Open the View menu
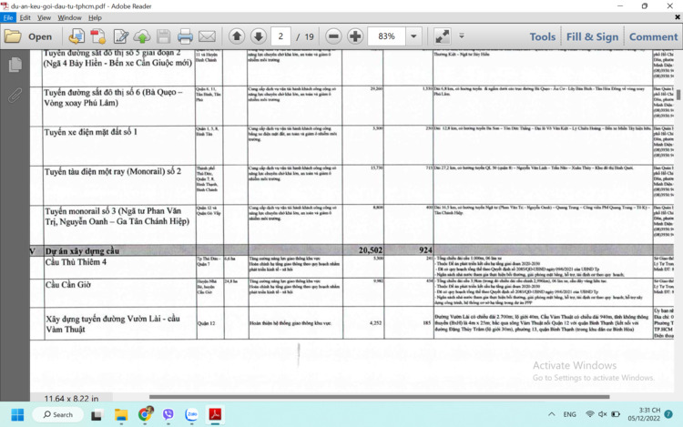This screenshot has width=683, height=427. click(x=44, y=17)
